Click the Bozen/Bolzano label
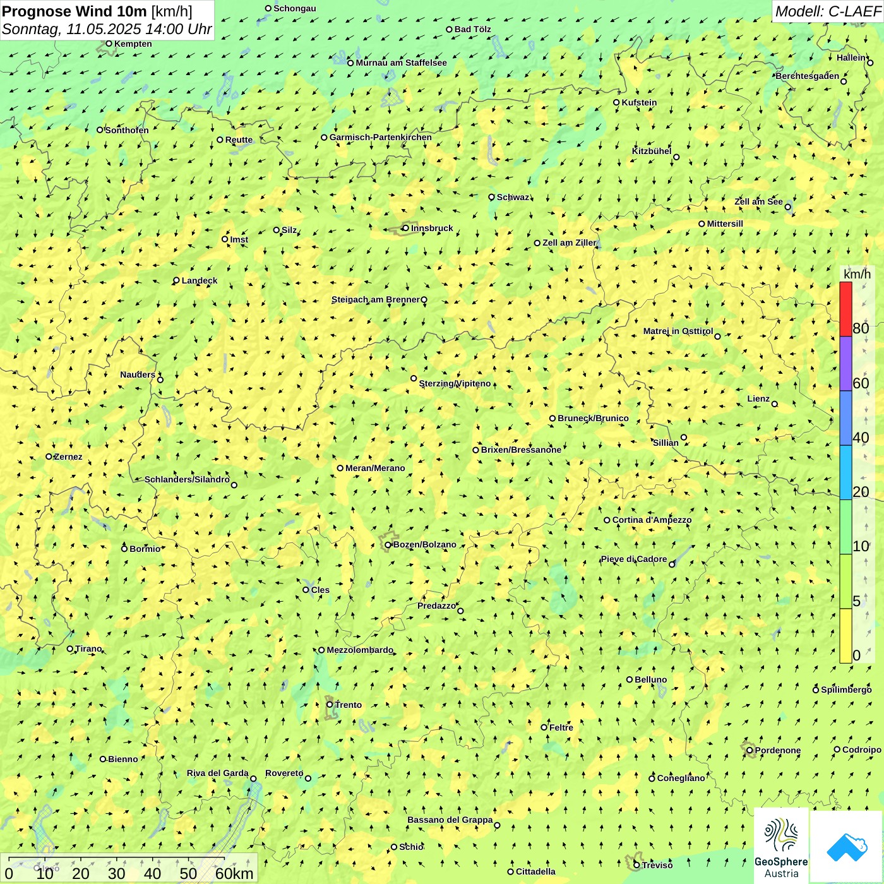884x884 pixels. click(x=424, y=544)
